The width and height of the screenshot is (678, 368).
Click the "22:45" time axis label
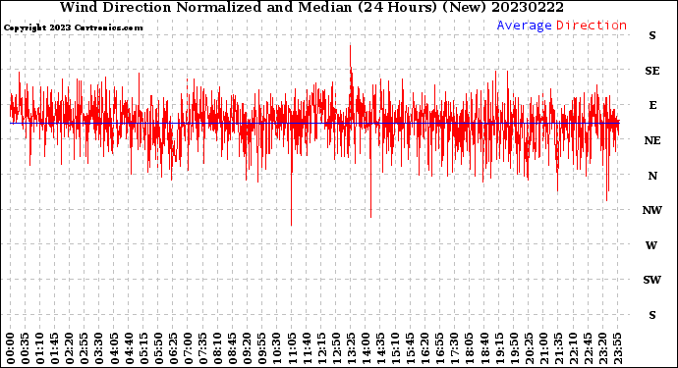(x=588, y=348)
